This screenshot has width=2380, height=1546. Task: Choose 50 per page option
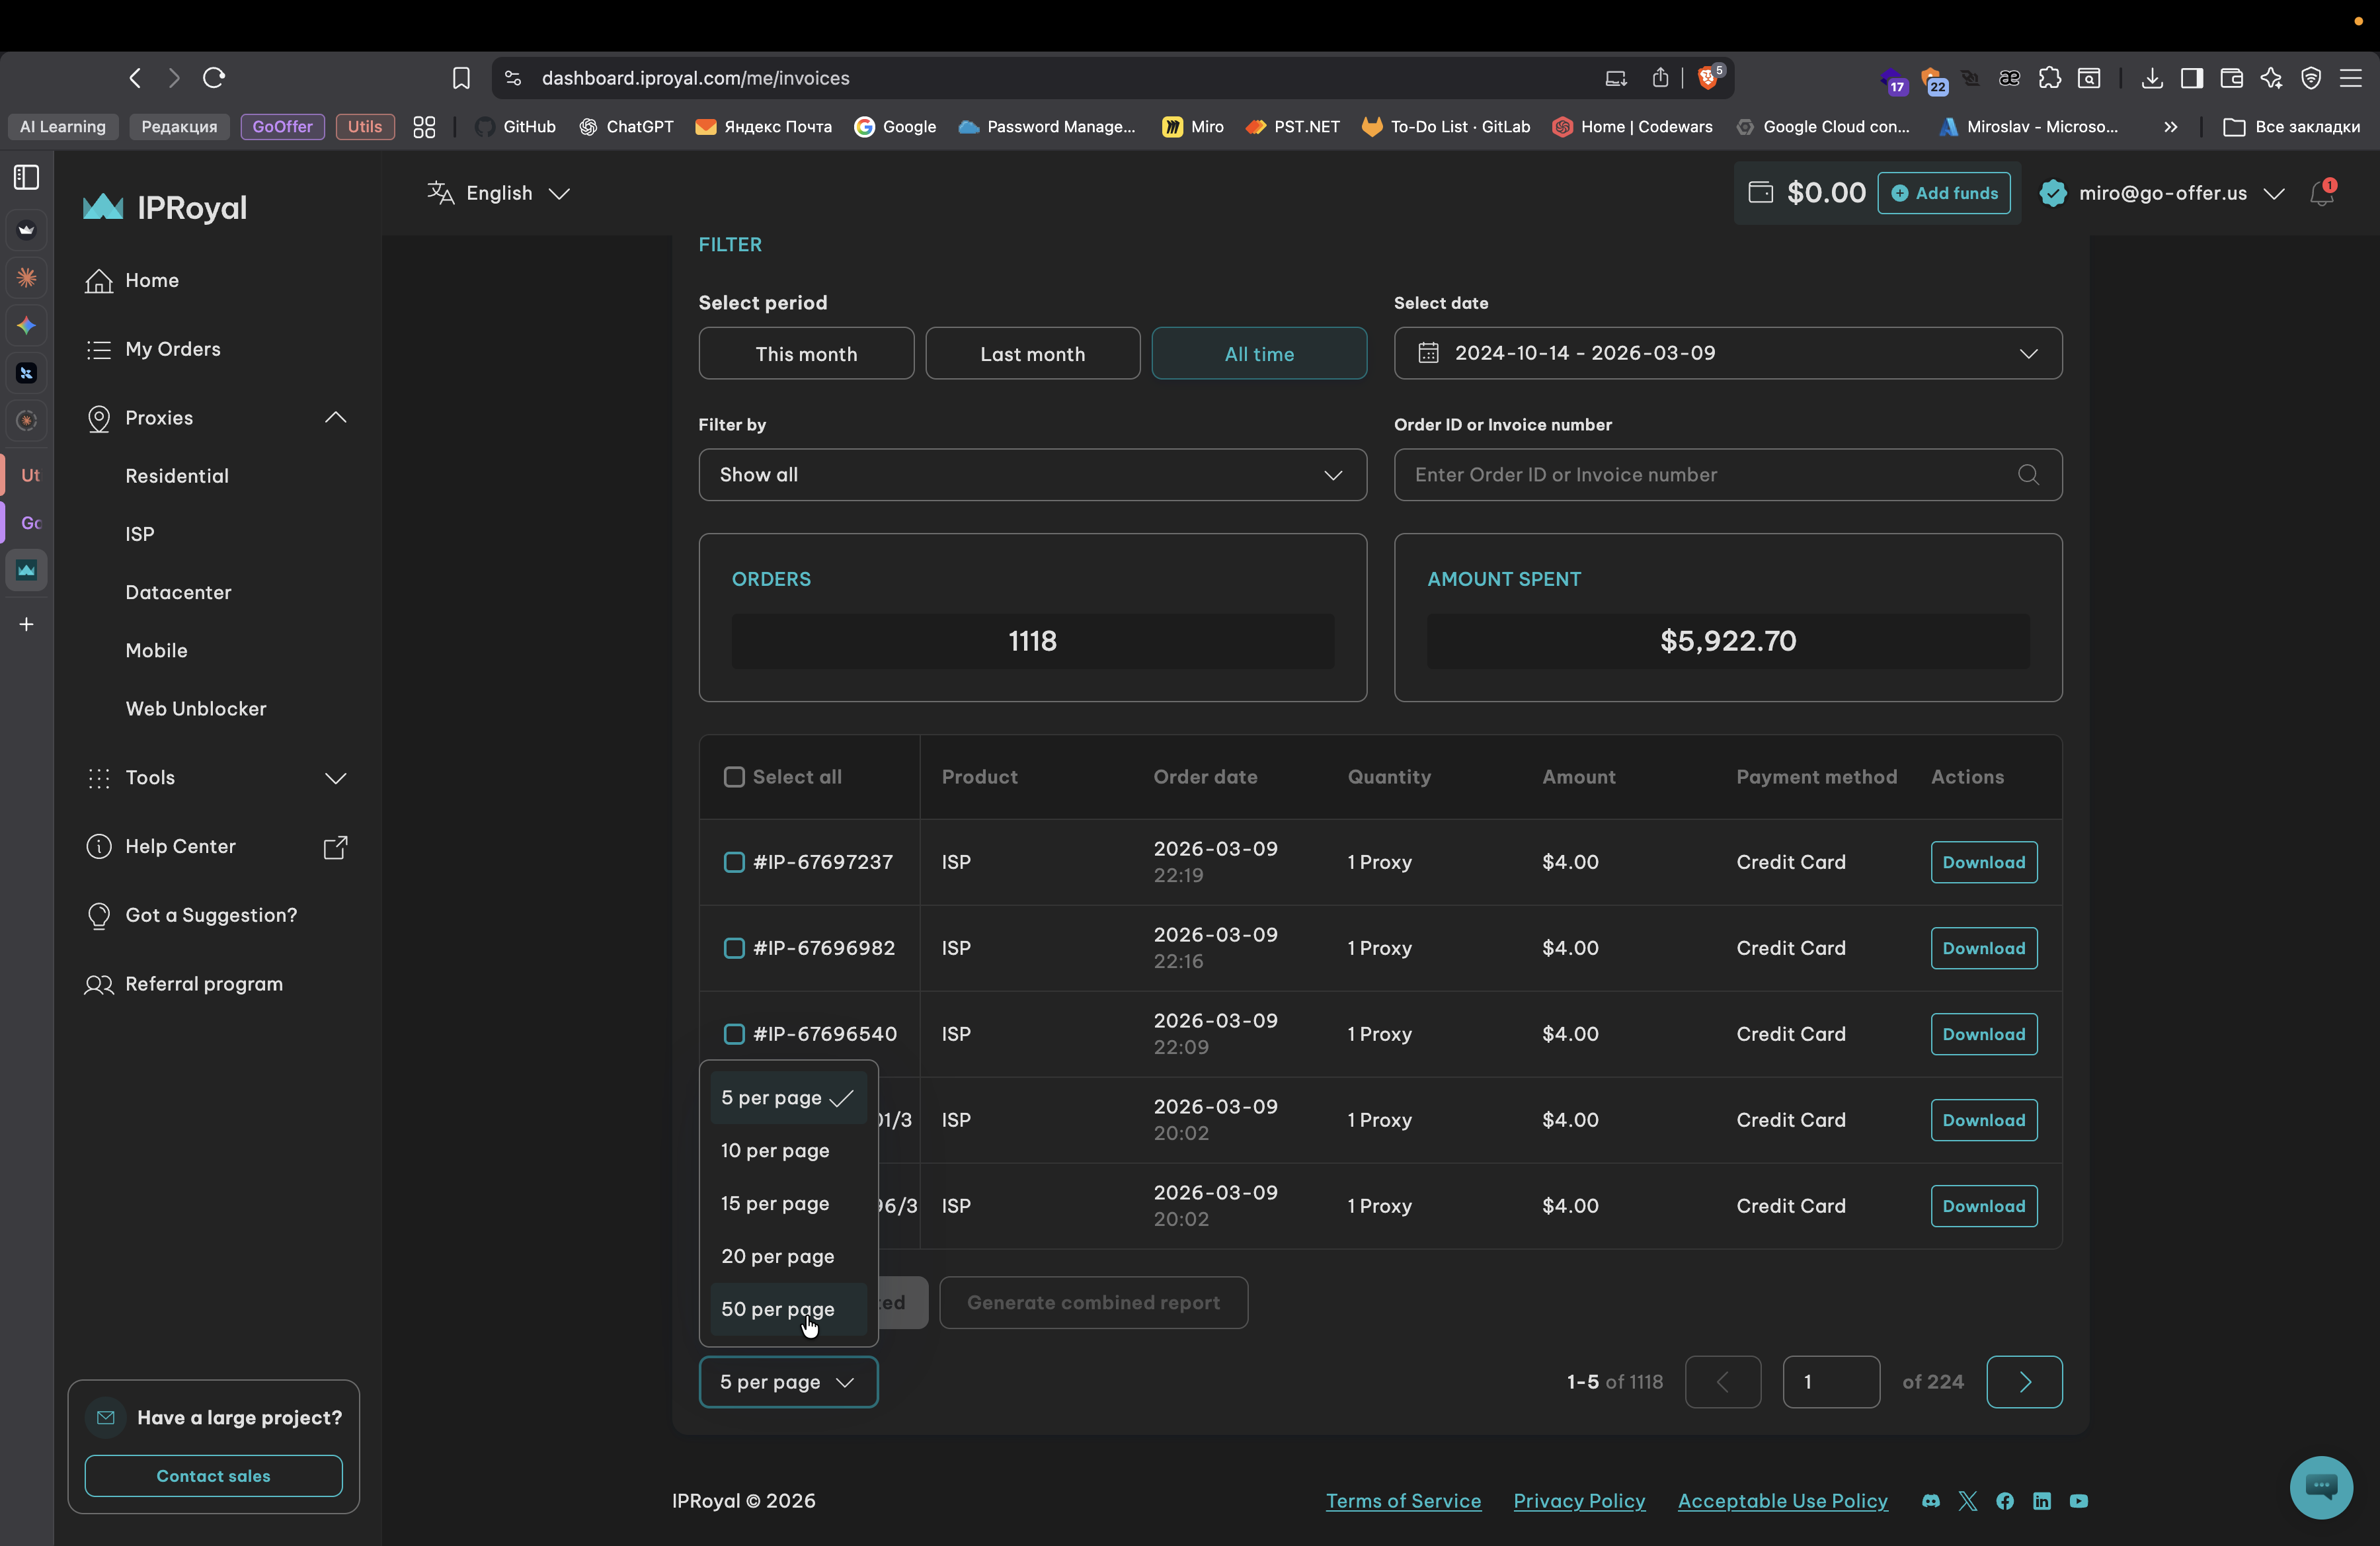click(x=778, y=1309)
